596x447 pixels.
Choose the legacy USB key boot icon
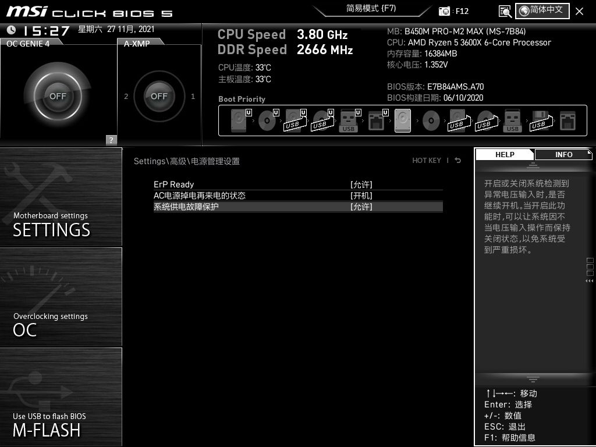click(512, 120)
